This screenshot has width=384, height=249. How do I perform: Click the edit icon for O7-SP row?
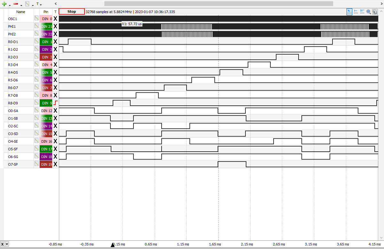36,164
